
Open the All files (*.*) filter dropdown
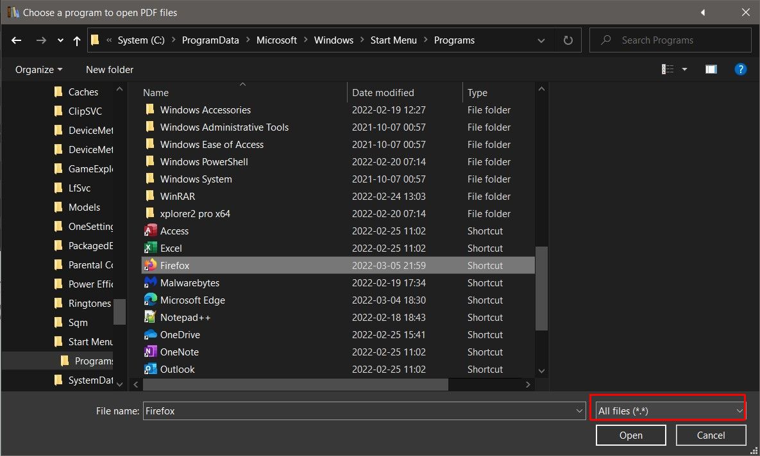click(x=670, y=411)
